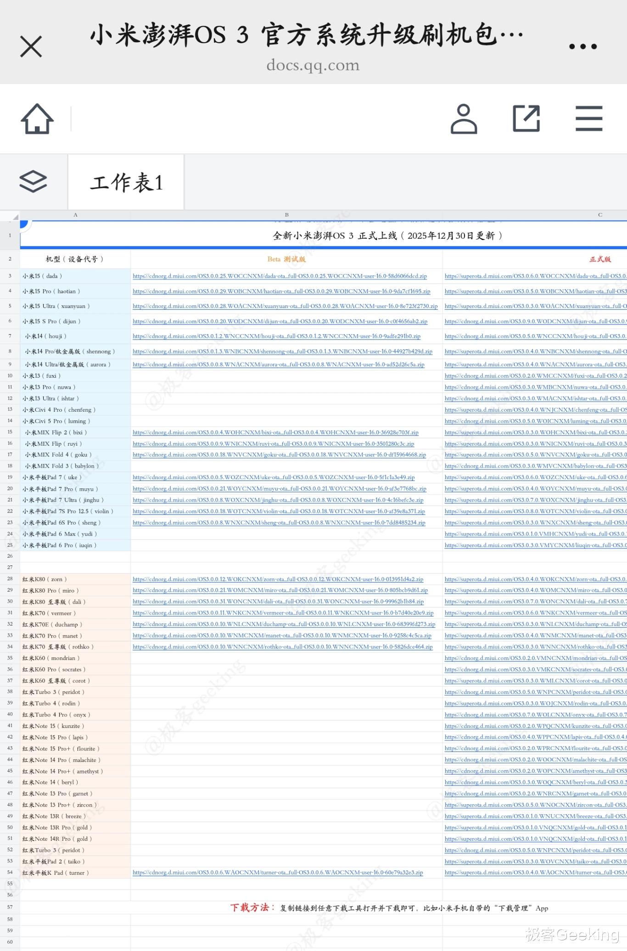Open official release link for 小米13 Ultra (ishtar)
The image size is (627, 951).
(x=536, y=398)
